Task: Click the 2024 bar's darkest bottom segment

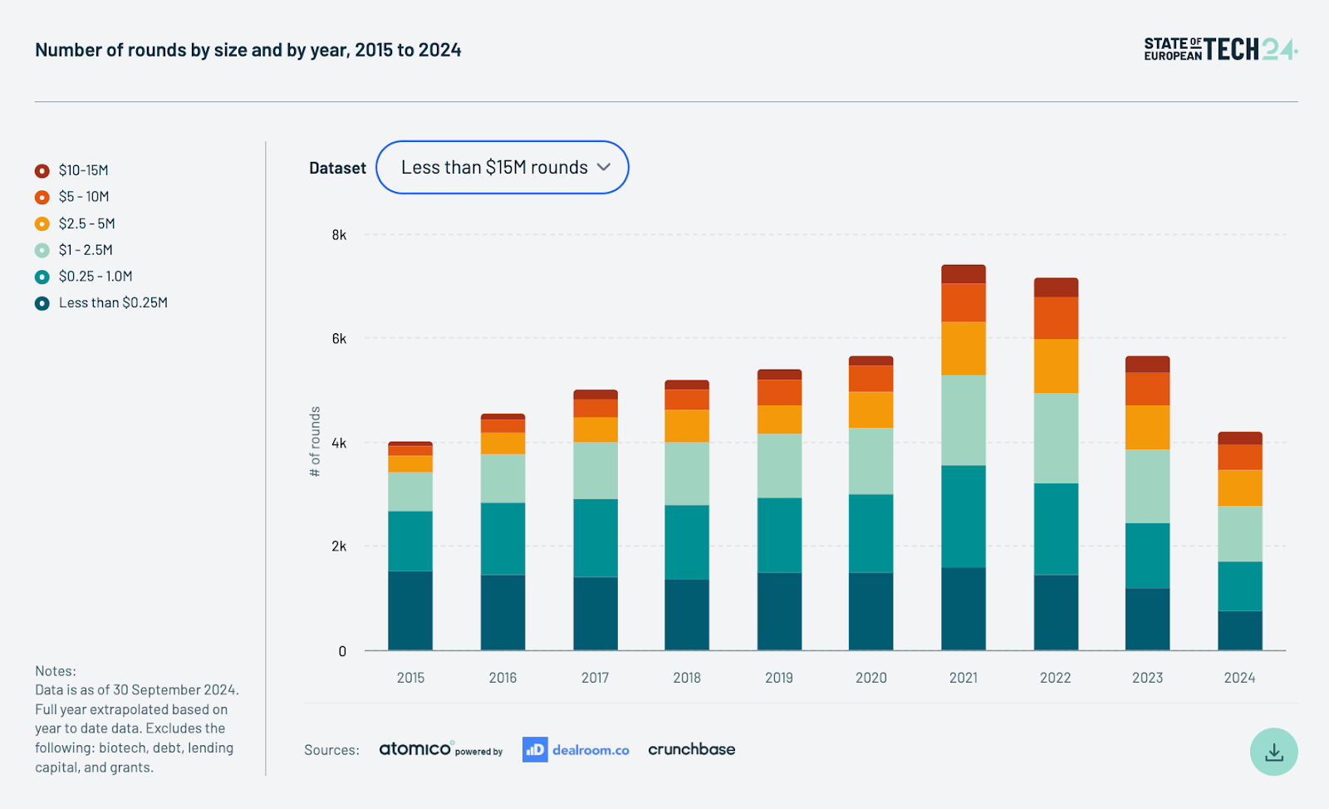Action: [x=1239, y=630]
